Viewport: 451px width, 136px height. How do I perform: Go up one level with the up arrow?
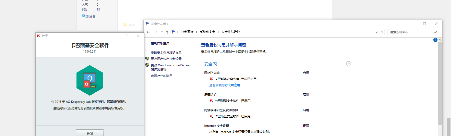point(167,32)
